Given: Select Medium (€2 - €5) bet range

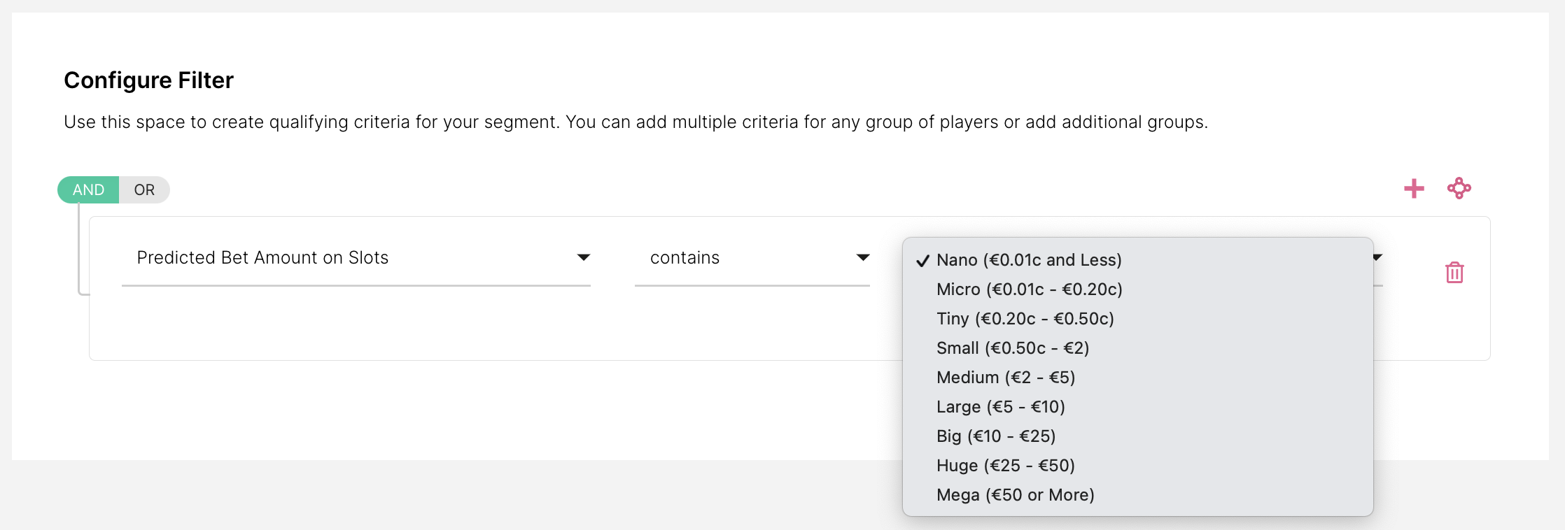Looking at the screenshot, I should pyautogui.click(x=1005, y=378).
